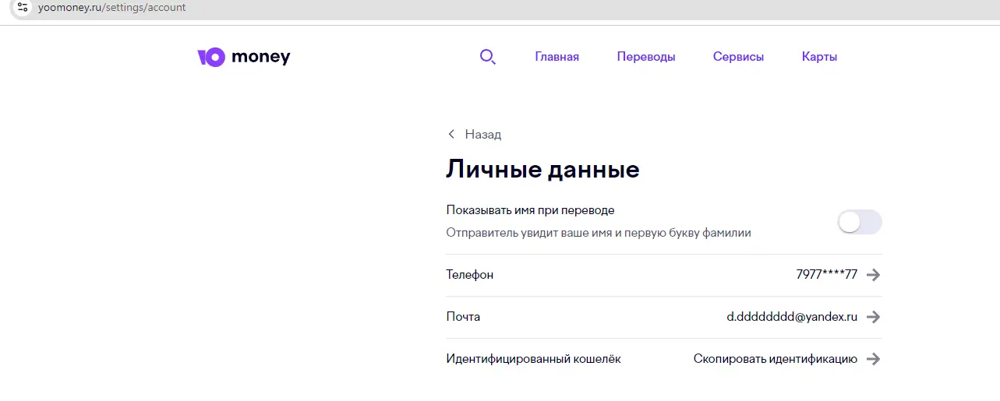Open the Переводы menu item
The height and width of the screenshot is (401, 1000).
pos(646,57)
